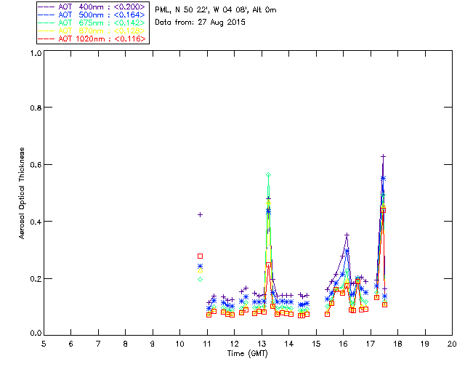465x372 pixels.
Task: Click the x-axis tick label 13
Action: pyautogui.click(x=262, y=344)
